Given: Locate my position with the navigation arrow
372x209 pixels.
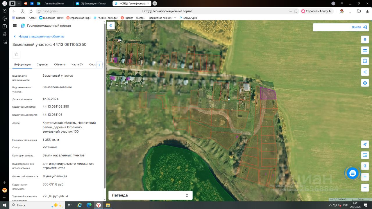Looking at the screenshot, I should tap(365, 144).
